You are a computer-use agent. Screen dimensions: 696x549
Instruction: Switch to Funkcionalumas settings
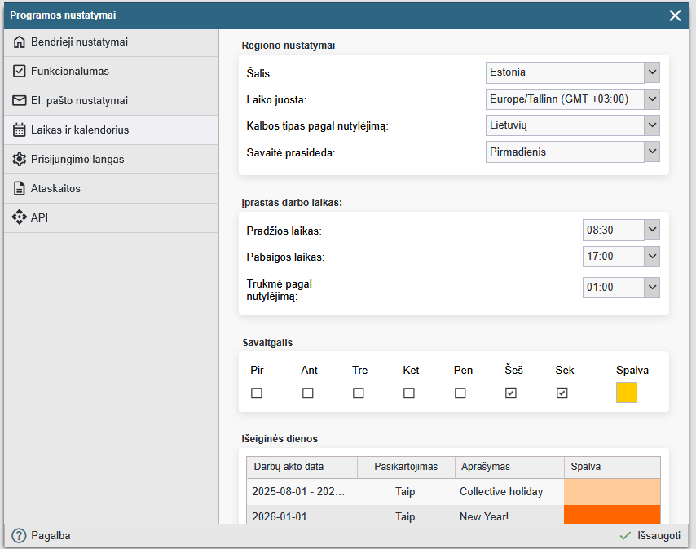[x=111, y=72]
